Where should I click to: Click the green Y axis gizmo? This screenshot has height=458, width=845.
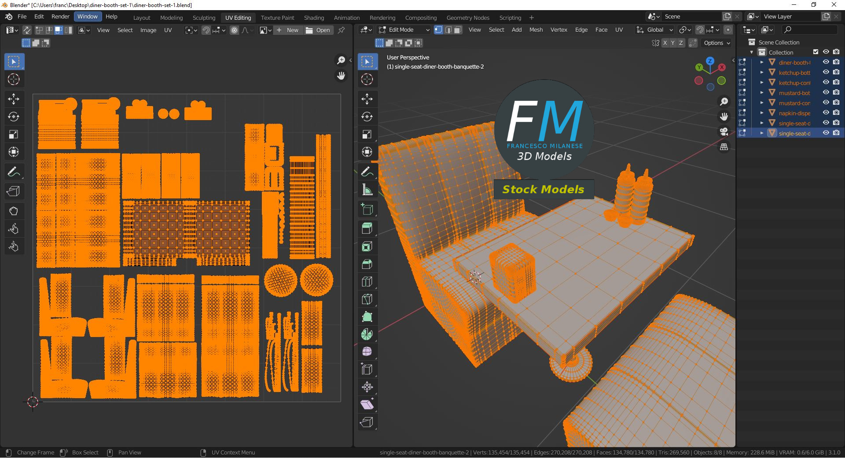click(x=699, y=67)
